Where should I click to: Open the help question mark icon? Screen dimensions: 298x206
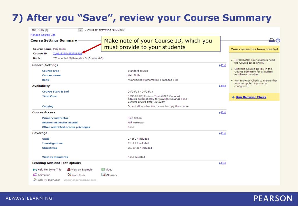(x=278, y=40)
